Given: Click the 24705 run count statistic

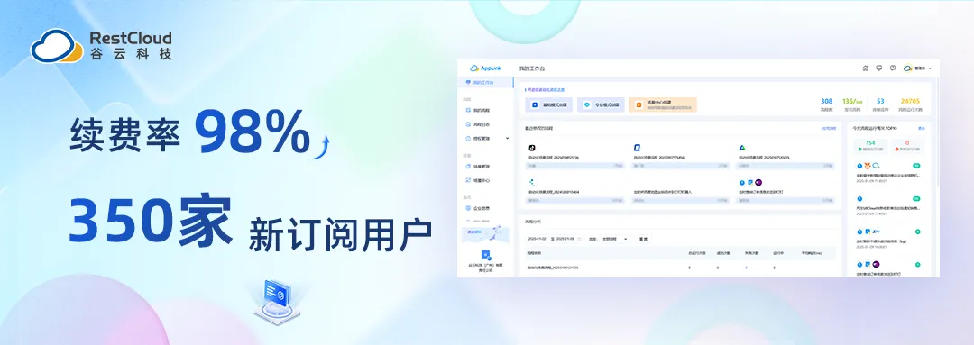Looking at the screenshot, I should pos(910,104).
